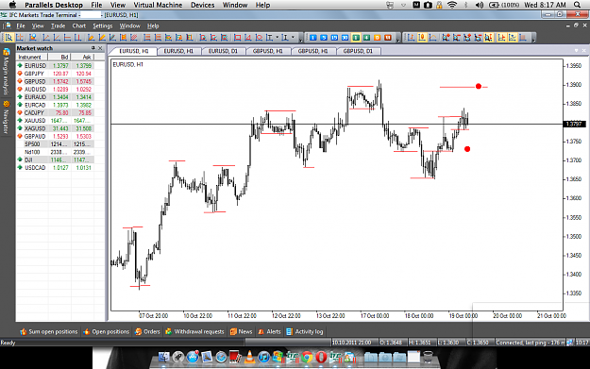Open Virtual Machine menu in macOS bar
This screenshot has width=590, height=369.
[x=158, y=5]
